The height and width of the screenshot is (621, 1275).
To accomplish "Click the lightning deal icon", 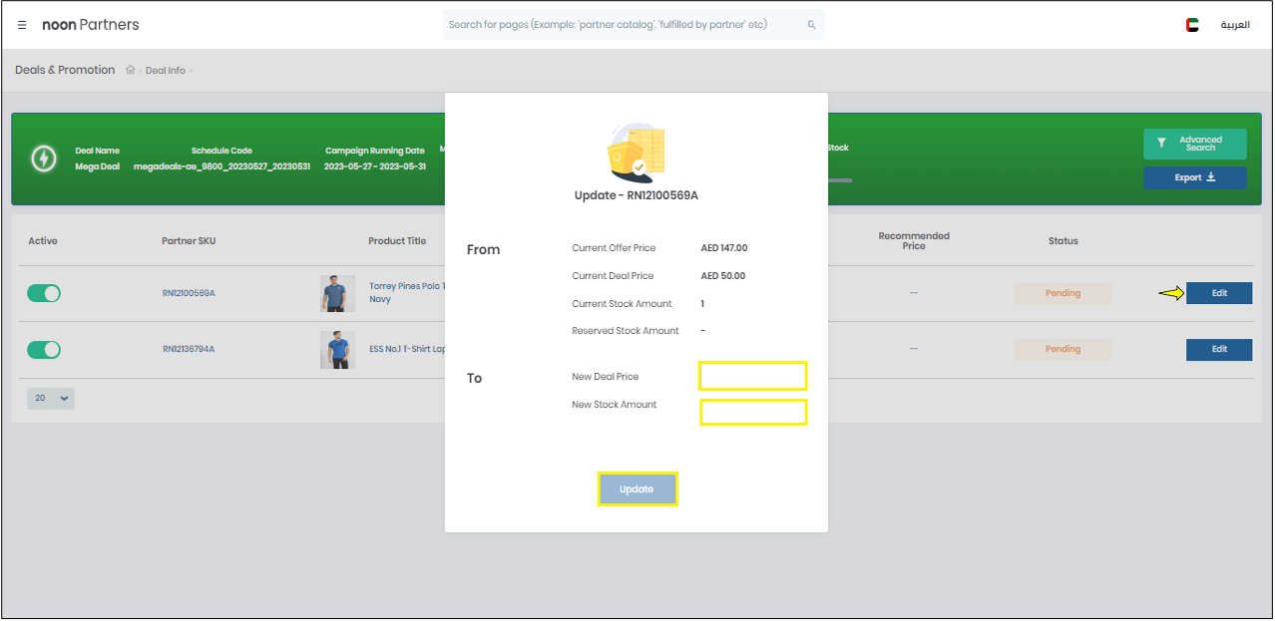I will (43, 158).
